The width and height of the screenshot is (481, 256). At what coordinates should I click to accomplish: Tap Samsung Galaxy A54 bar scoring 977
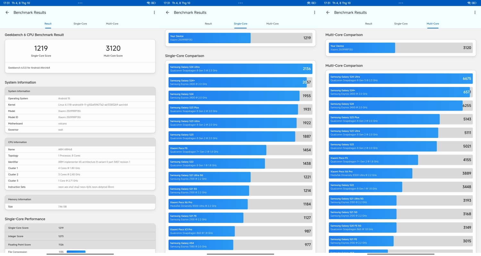pos(240,245)
